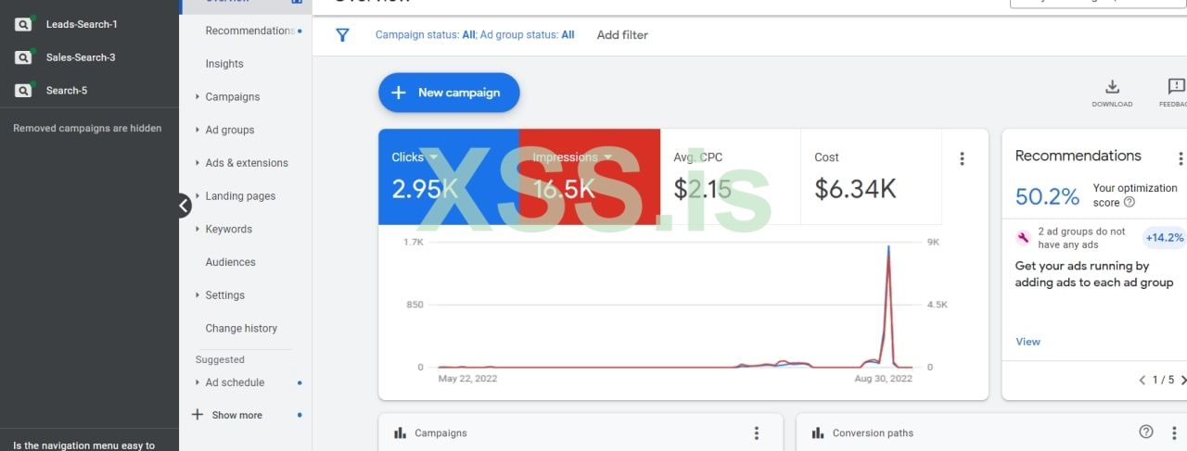Image resolution: width=1187 pixels, height=451 pixels.
Task: Click the Search-5 search campaign icon
Action: coord(23,91)
